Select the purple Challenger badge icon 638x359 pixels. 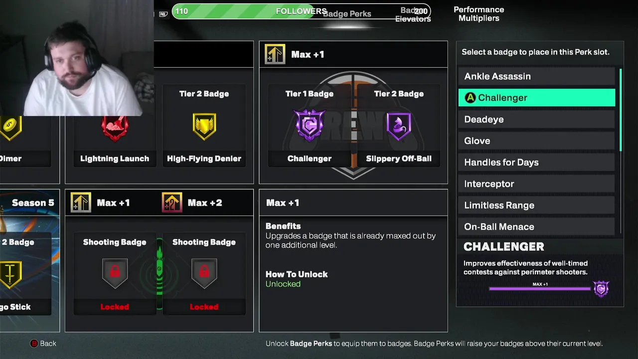point(309,125)
